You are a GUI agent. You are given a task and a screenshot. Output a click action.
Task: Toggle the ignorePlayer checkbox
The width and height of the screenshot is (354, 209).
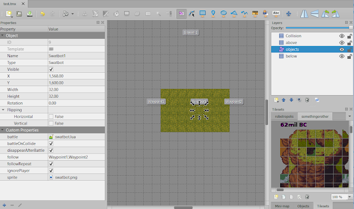(51, 171)
